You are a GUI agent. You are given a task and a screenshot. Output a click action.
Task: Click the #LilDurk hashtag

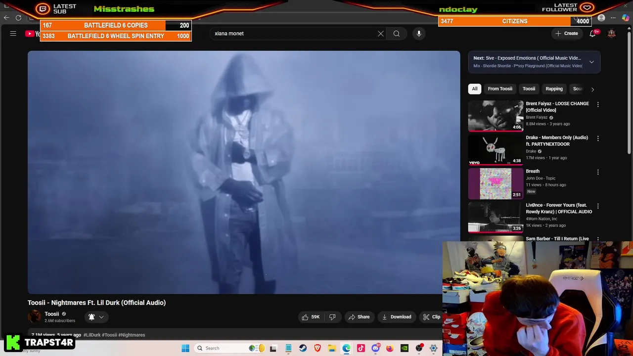click(x=92, y=335)
